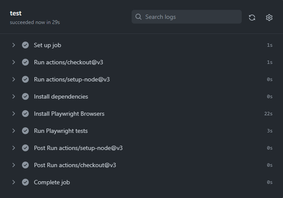
Task: Click the success check icon for Set up job
Action: pyautogui.click(x=25, y=45)
